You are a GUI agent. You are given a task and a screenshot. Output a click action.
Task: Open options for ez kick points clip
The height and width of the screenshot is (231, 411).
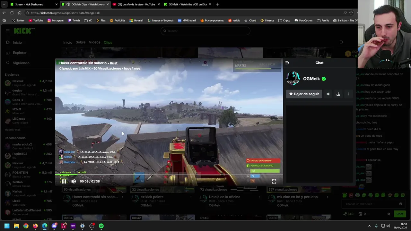(191, 197)
